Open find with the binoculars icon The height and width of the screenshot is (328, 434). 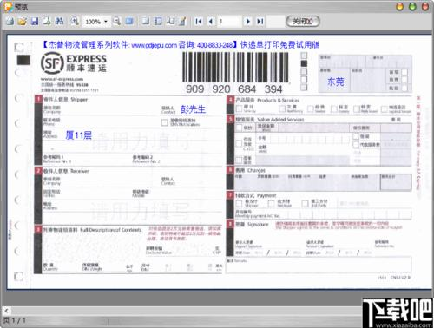point(59,22)
